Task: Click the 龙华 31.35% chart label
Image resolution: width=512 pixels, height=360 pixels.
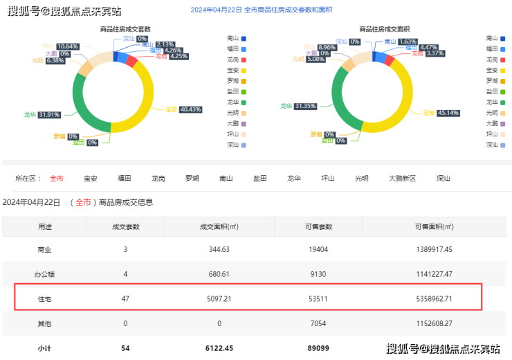Action: (x=298, y=106)
